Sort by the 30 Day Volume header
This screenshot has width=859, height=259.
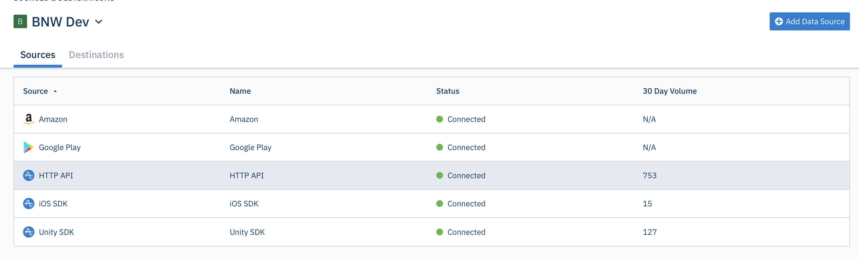[670, 91]
